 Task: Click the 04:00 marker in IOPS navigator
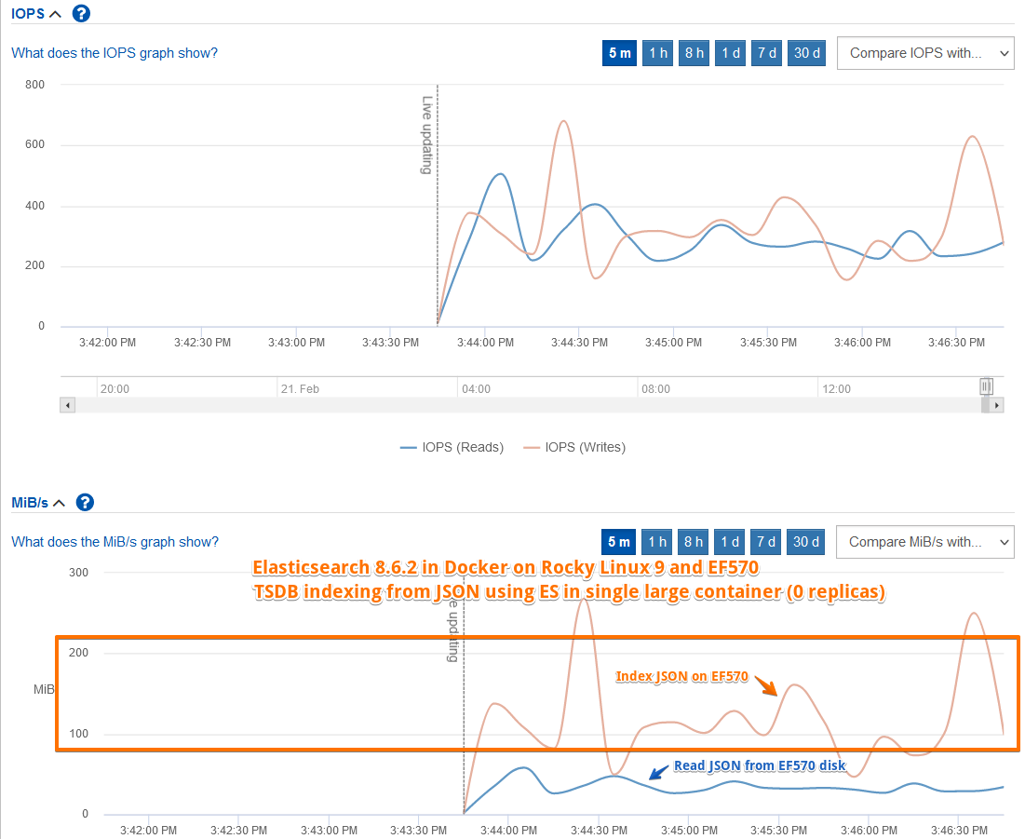pos(476,389)
